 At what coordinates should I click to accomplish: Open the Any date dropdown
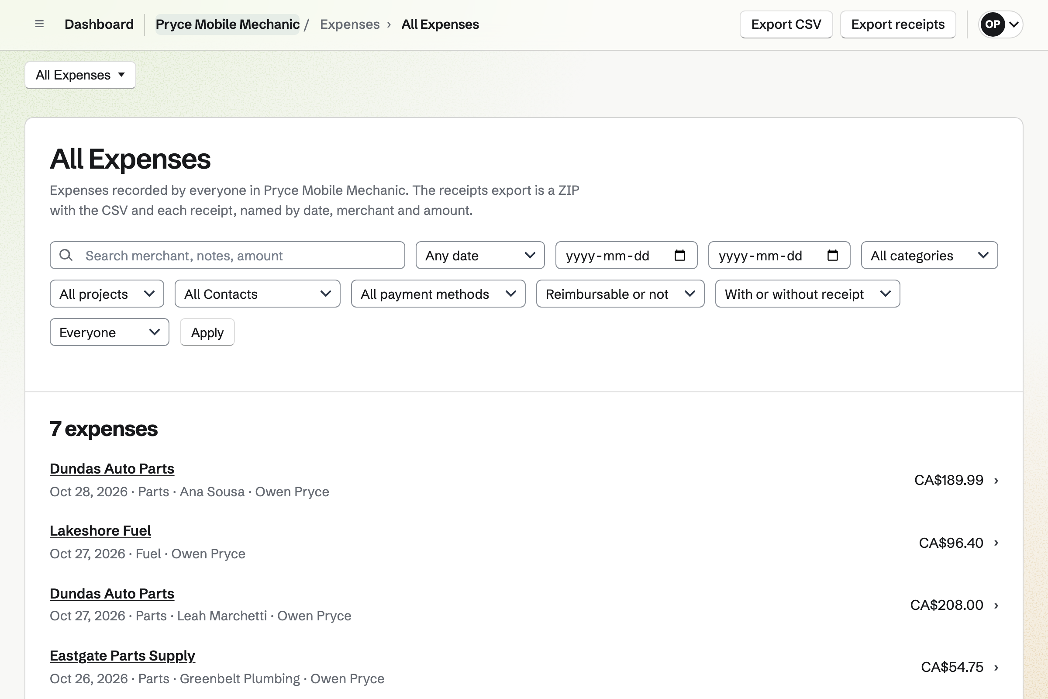(x=480, y=256)
